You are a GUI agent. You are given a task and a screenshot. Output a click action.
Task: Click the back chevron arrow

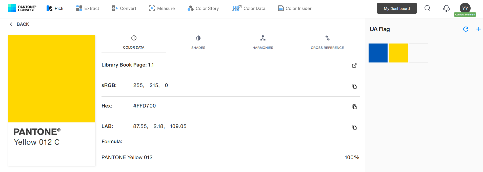11,24
